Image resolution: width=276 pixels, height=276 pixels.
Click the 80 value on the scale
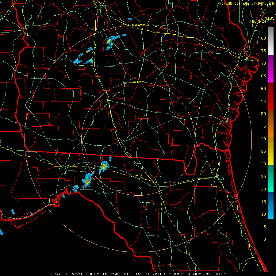263,38
